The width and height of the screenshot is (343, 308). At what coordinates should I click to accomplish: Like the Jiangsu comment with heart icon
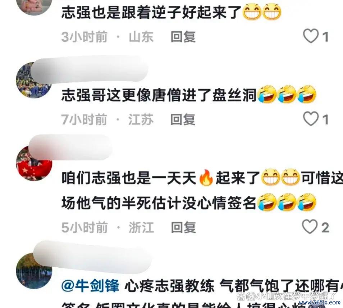[311, 119]
